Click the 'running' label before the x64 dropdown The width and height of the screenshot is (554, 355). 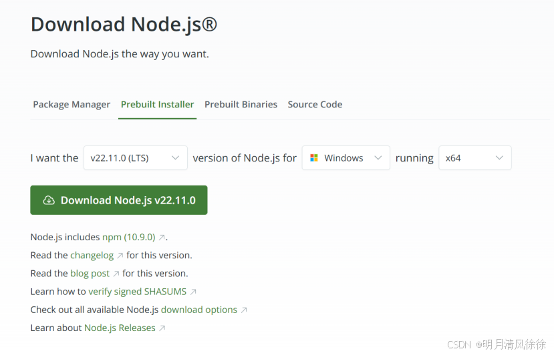click(414, 158)
